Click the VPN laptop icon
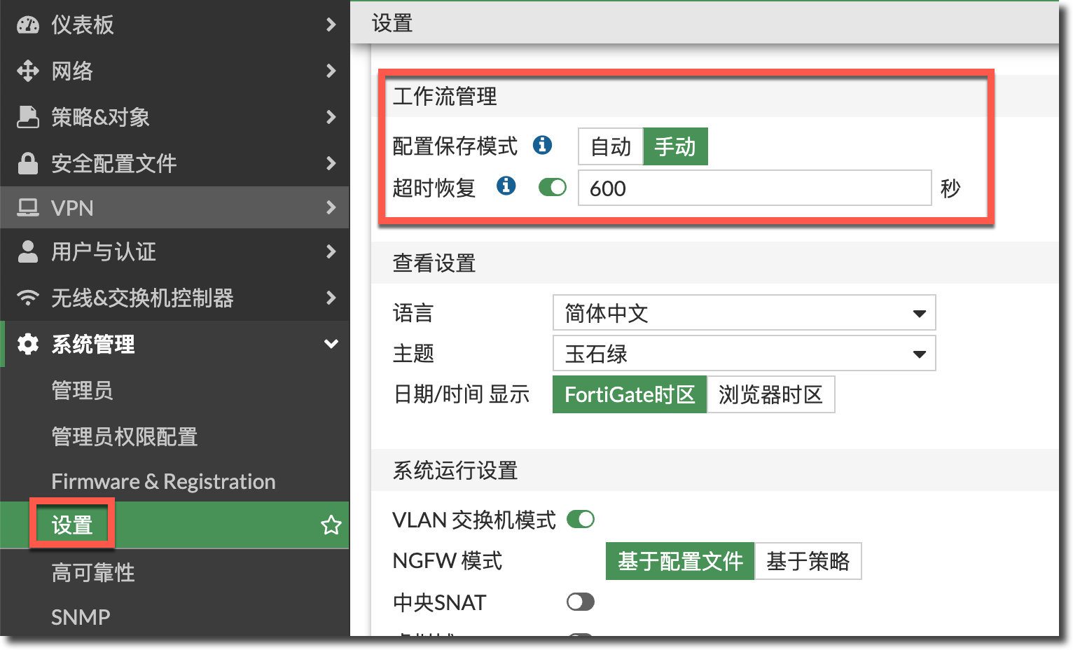This screenshot has width=1073, height=650. (x=28, y=208)
